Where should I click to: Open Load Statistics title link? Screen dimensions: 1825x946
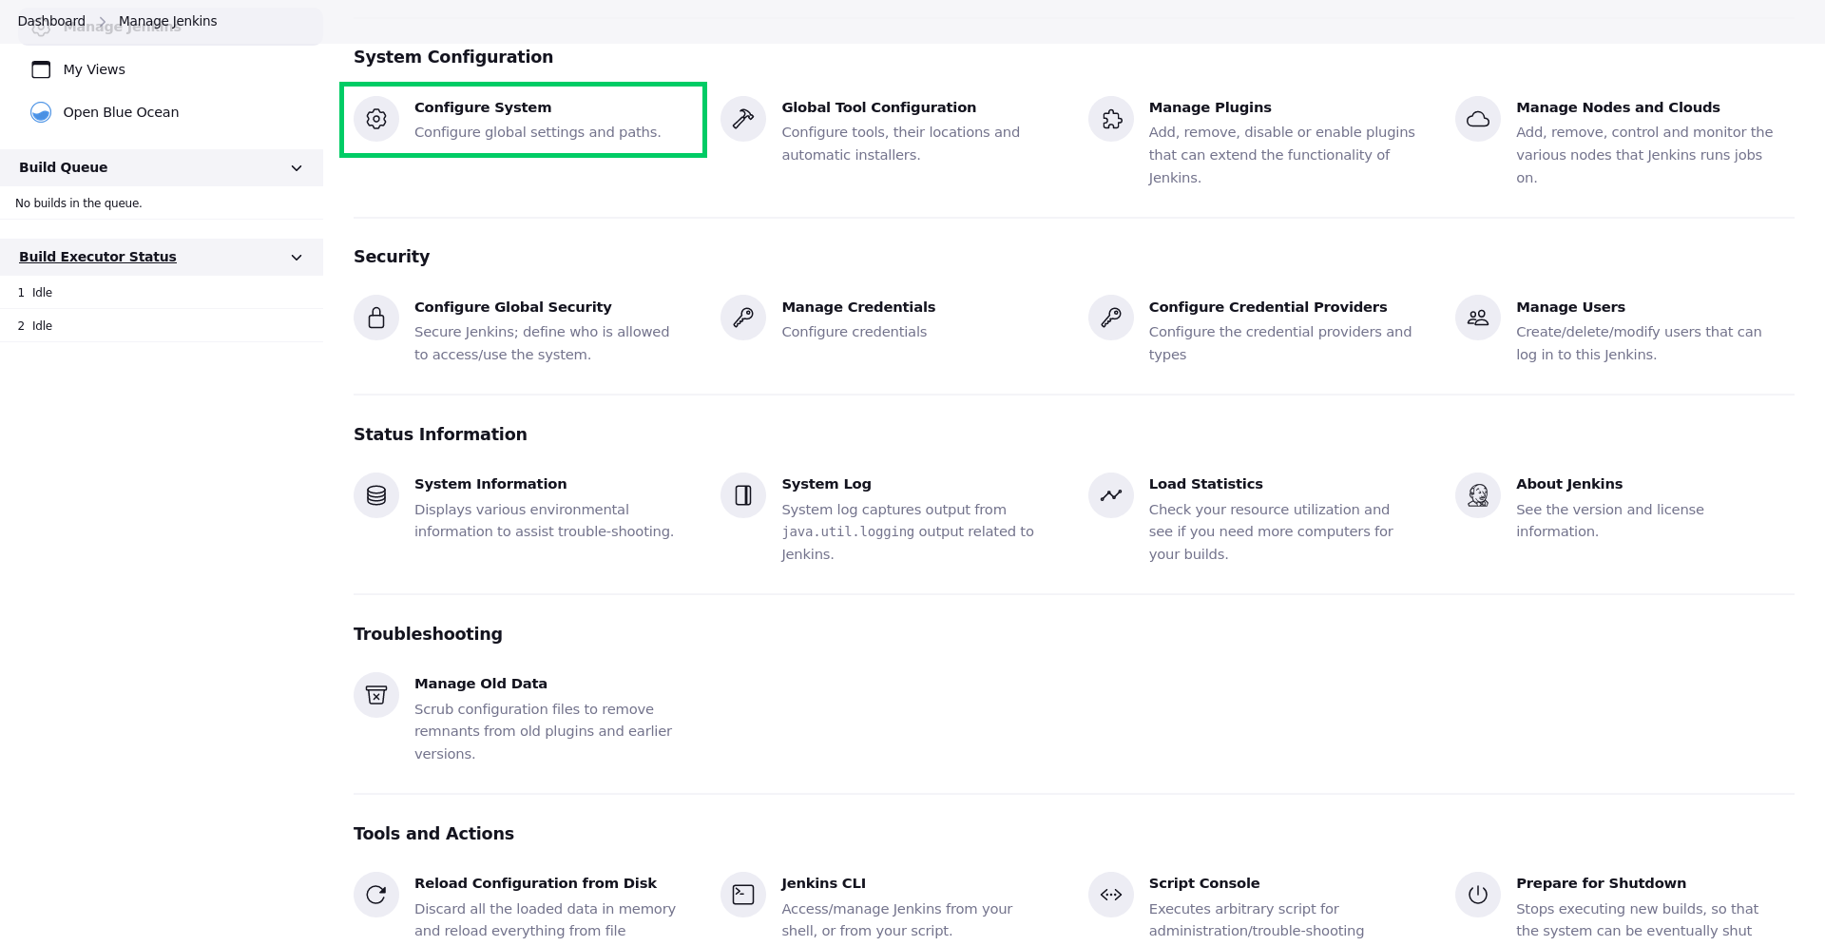click(x=1206, y=484)
